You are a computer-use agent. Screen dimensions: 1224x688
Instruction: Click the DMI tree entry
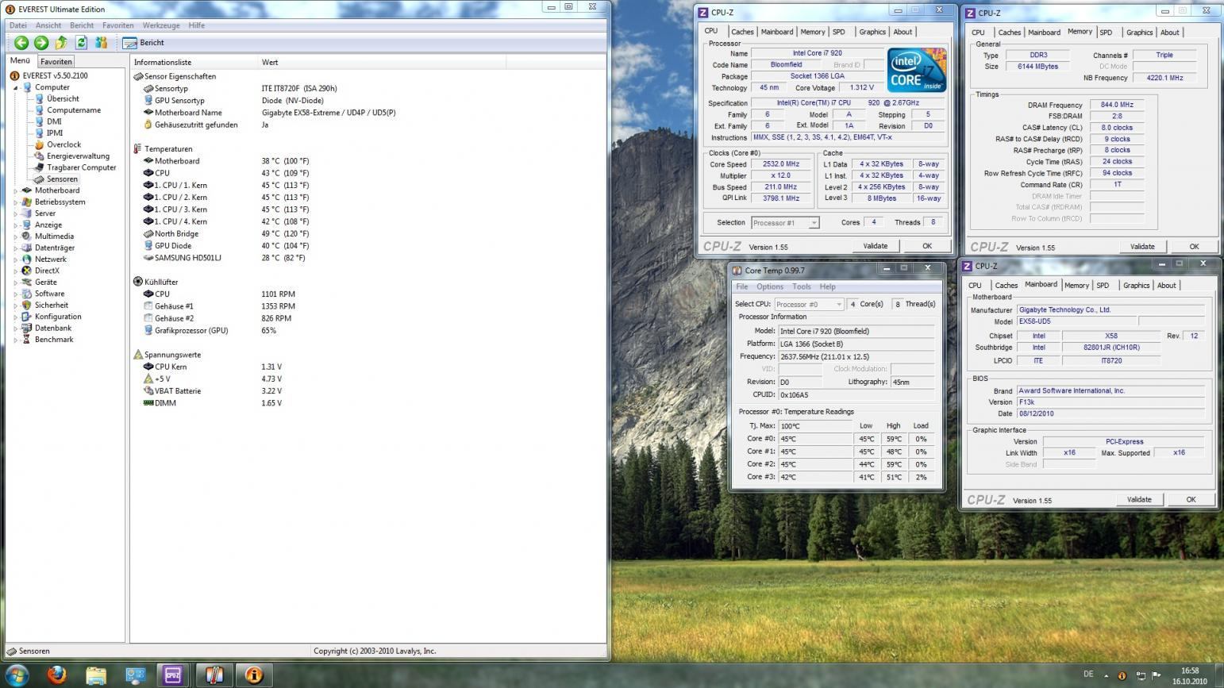(54, 121)
